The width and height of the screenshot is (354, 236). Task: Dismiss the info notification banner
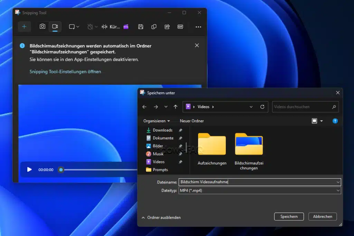[x=197, y=45]
